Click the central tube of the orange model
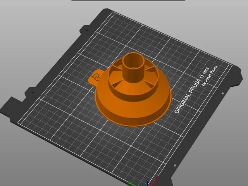The height and width of the screenshot is (186, 248). [x=134, y=68]
